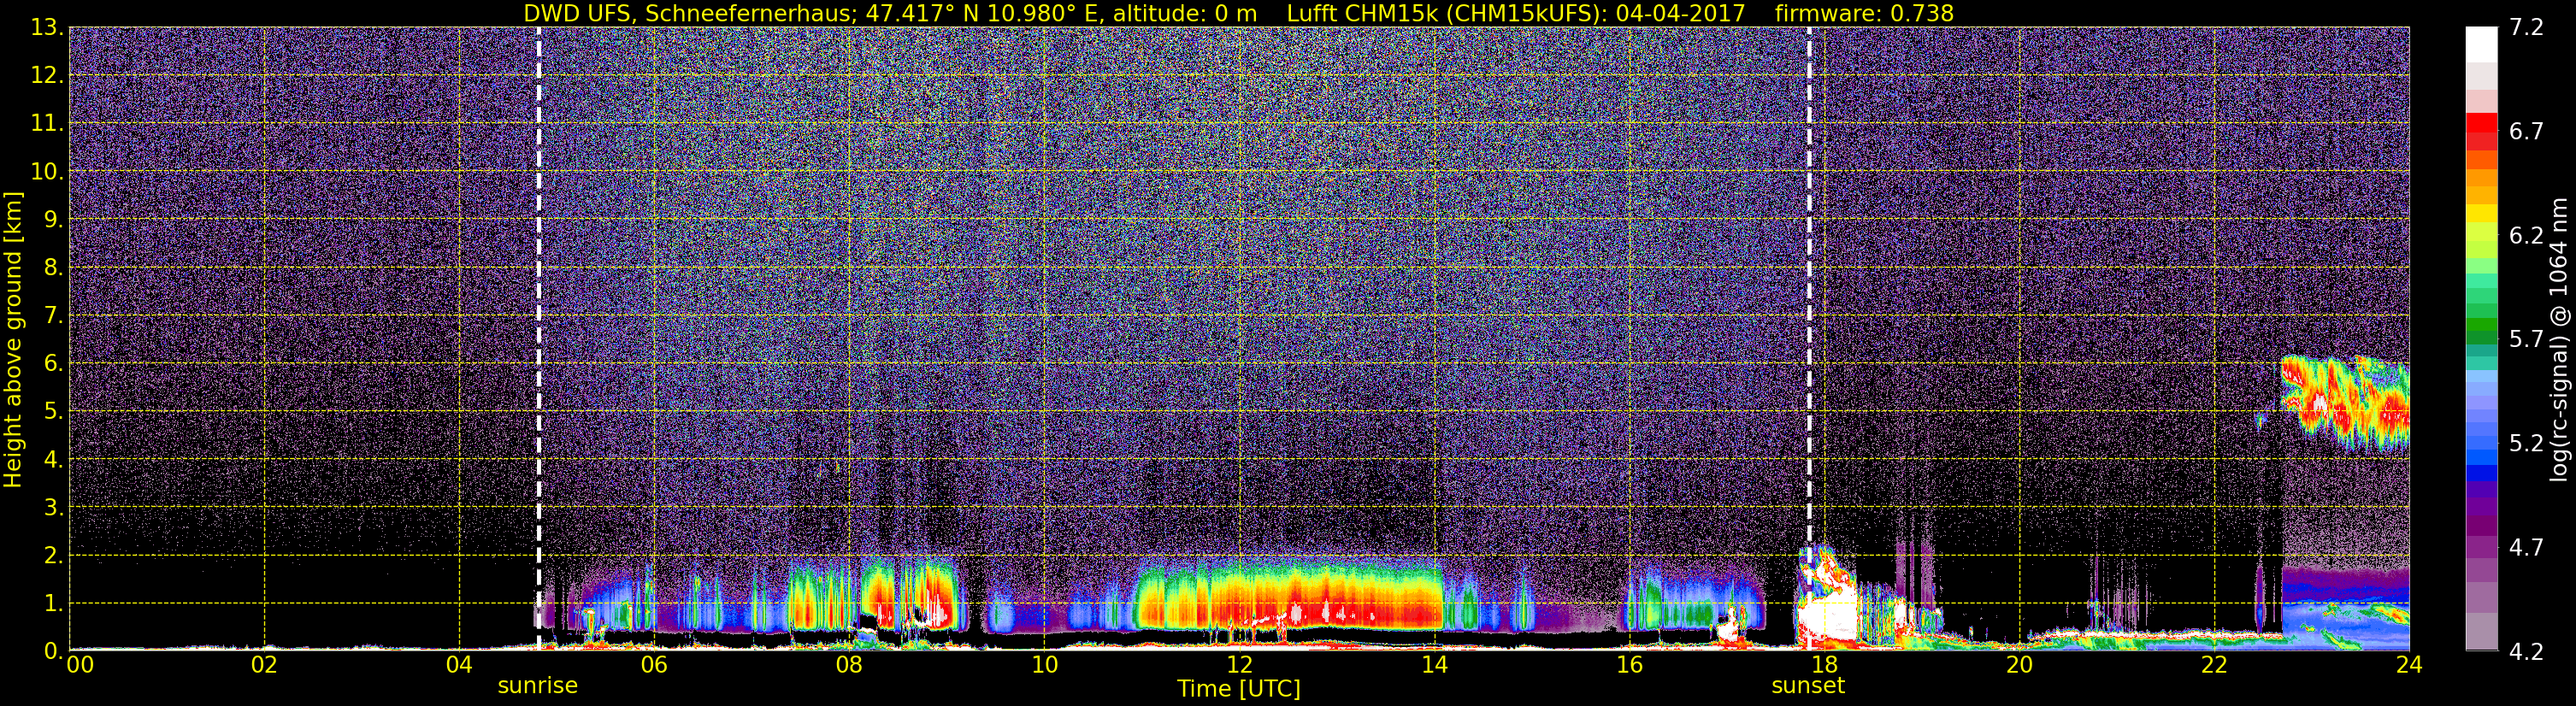
Task: Click the time axis tick label '12'
Action: (1239, 665)
